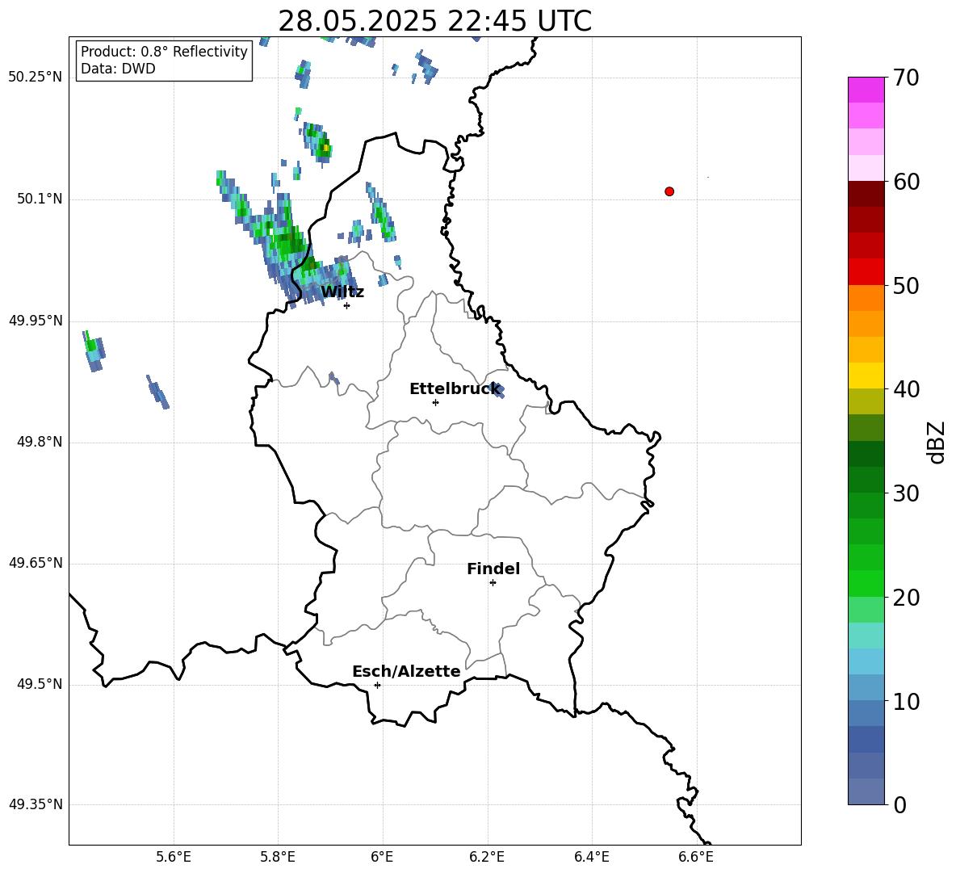Click the 49.5°N latitude label
This screenshot has width=956, height=873.
(x=40, y=684)
